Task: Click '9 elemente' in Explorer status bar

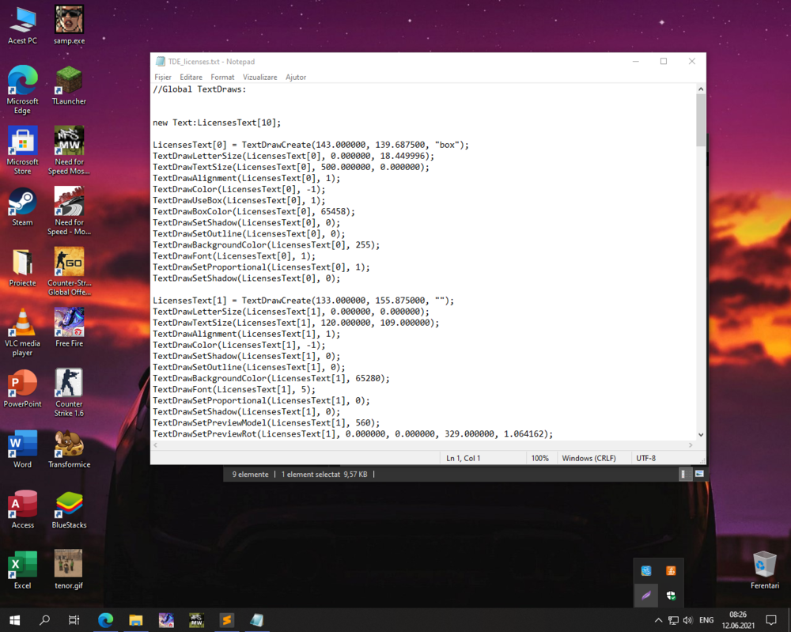Action: [x=250, y=474]
